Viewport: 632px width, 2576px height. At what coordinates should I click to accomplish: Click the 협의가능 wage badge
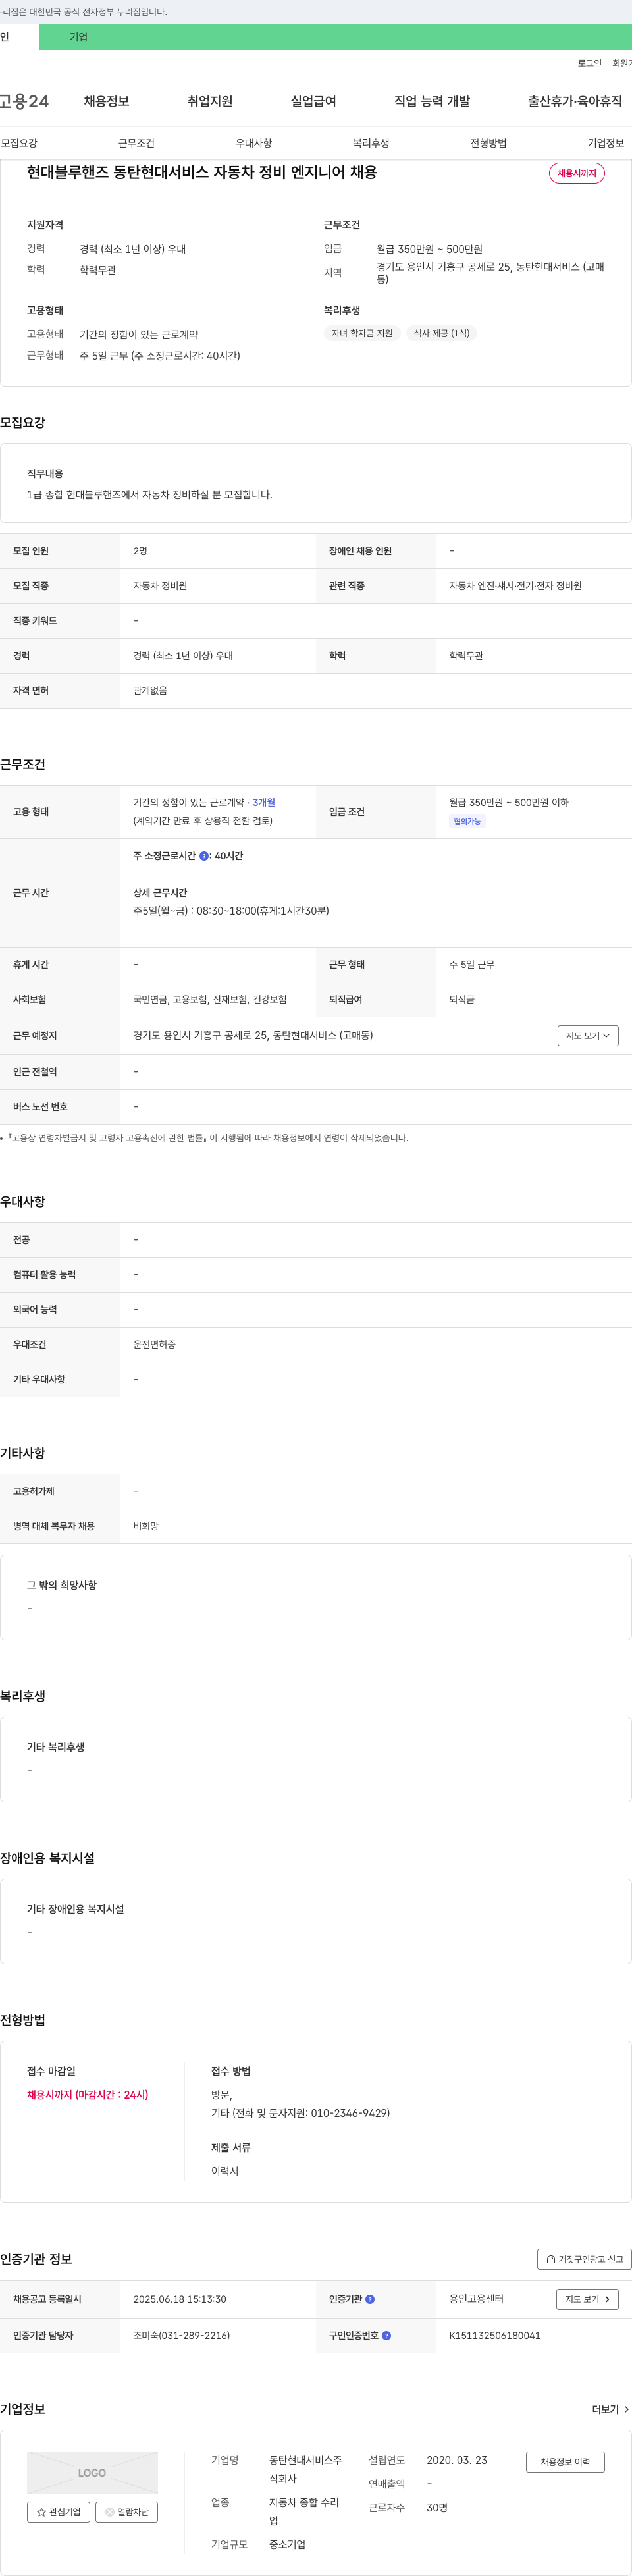[467, 822]
